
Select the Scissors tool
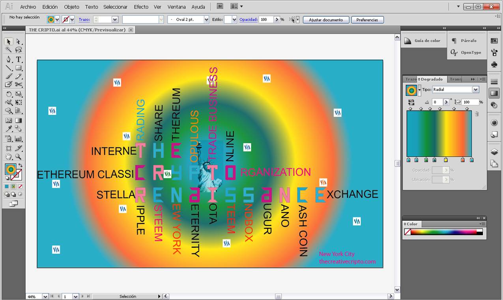pos(18,84)
